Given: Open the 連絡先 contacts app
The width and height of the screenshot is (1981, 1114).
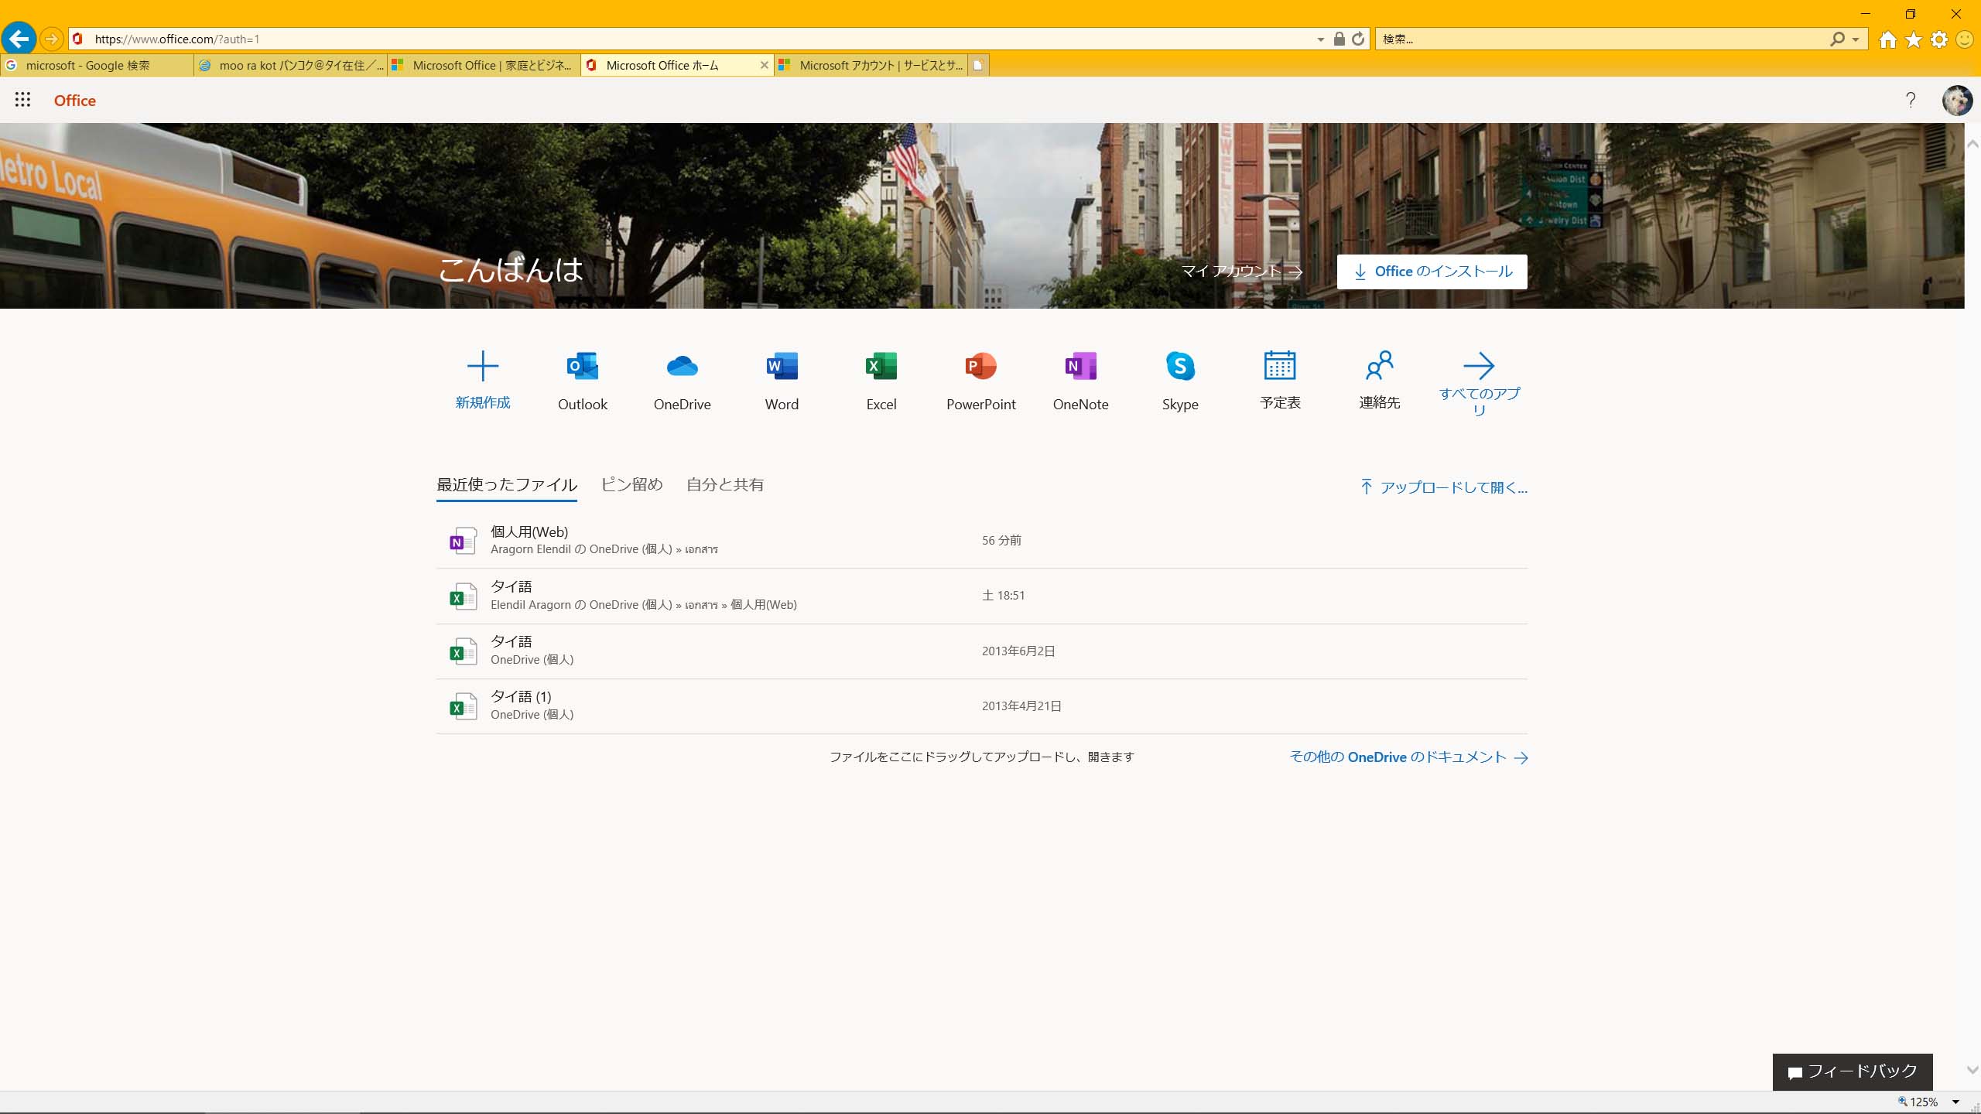Looking at the screenshot, I should [1379, 381].
